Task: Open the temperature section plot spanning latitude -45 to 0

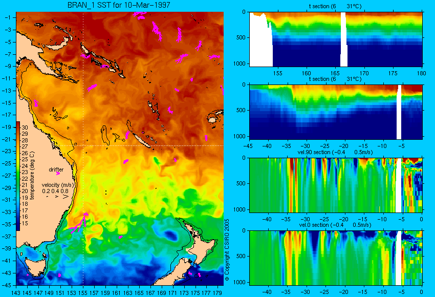Action: tap(336, 112)
